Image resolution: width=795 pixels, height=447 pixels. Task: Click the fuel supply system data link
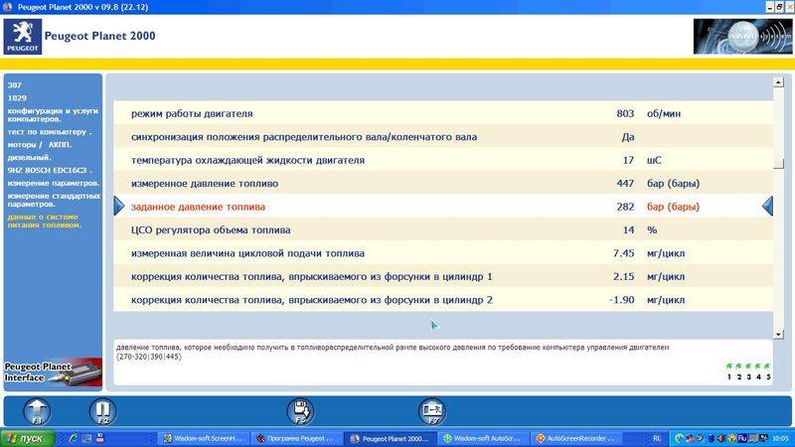coord(45,221)
